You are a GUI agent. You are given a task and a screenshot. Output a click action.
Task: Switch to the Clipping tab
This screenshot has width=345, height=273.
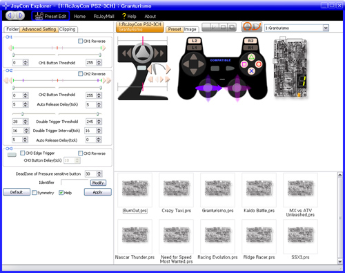tap(67, 29)
